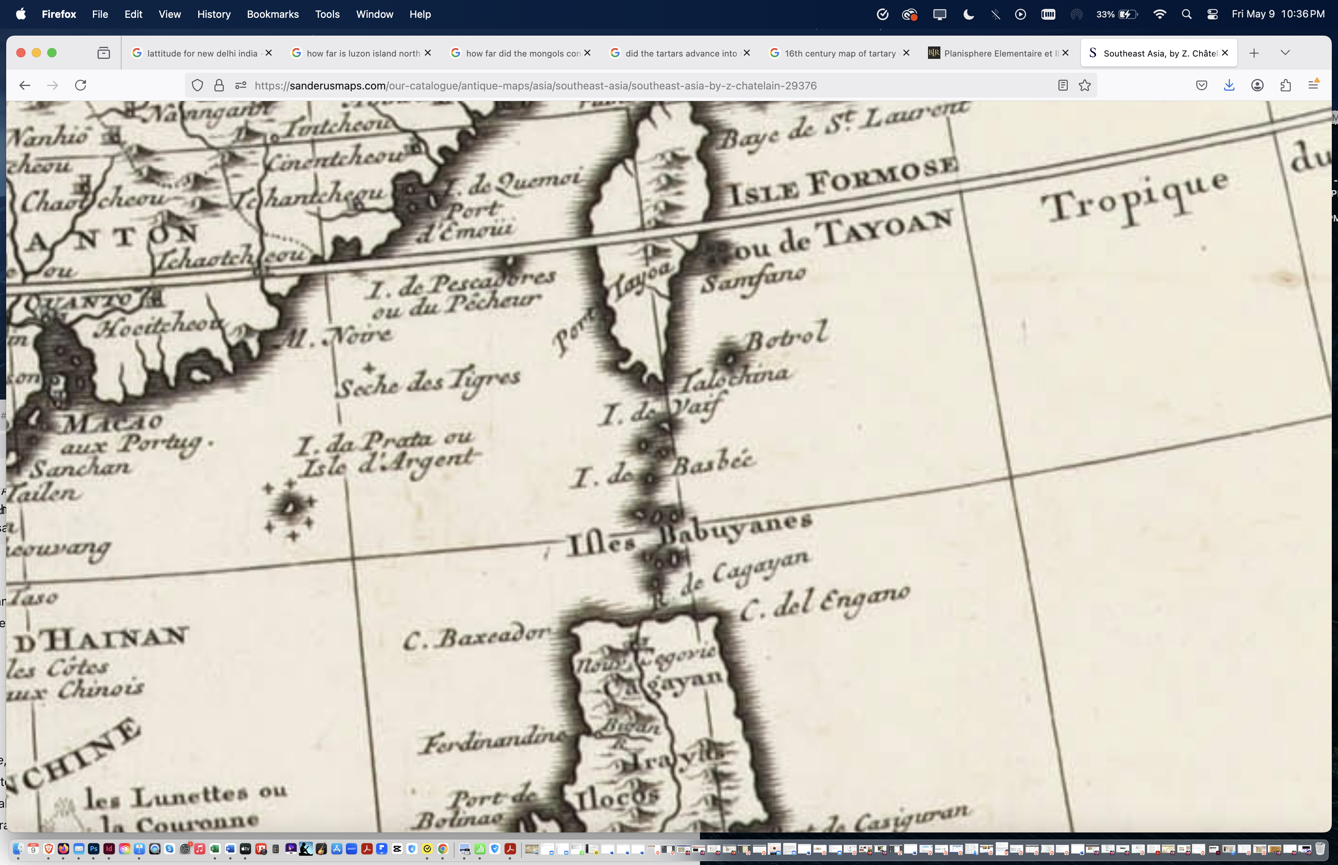This screenshot has height=865, width=1338.
Task: Open the Edit menu
Action: 133,14
